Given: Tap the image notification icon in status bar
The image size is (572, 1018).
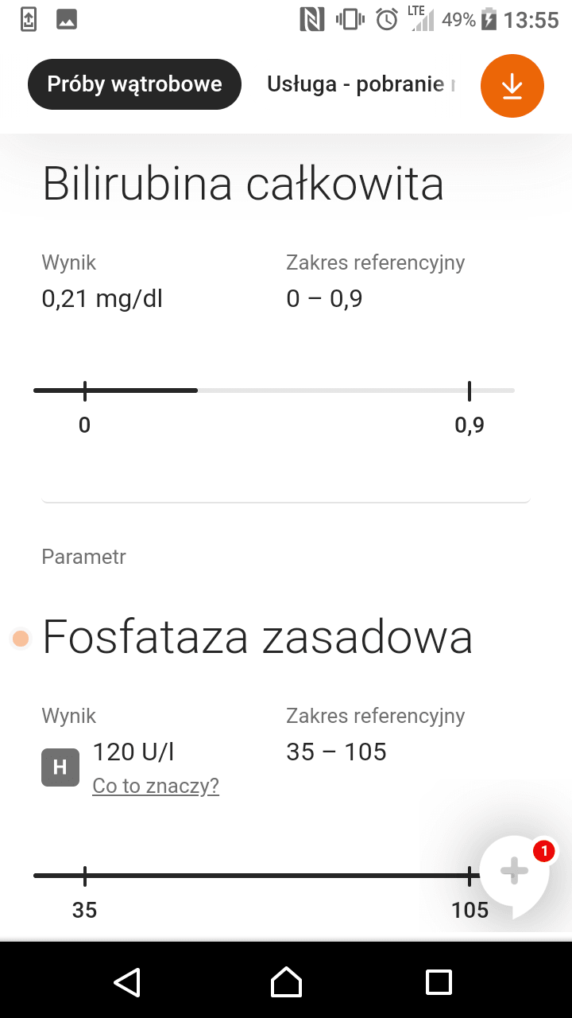Looking at the screenshot, I should click(x=67, y=19).
